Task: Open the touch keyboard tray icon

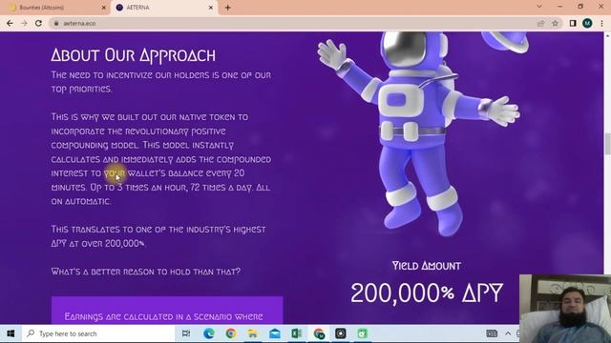Action: pyautogui.click(x=492, y=333)
